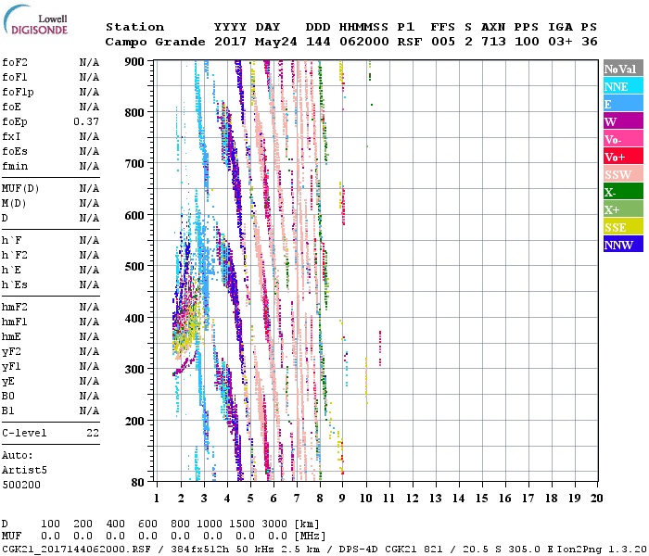The image size is (649, 556).
Task: Click the foF1 parameter label
Action: coord(15,77)
